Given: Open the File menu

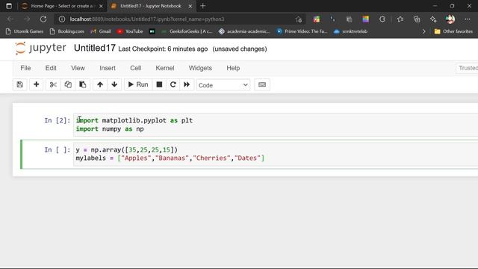Looking at the screenshot, I should click(x=25, y=68).
